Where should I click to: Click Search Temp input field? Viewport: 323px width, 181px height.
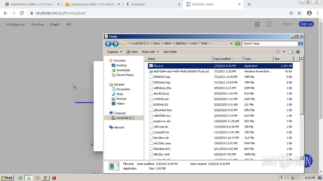270,43
